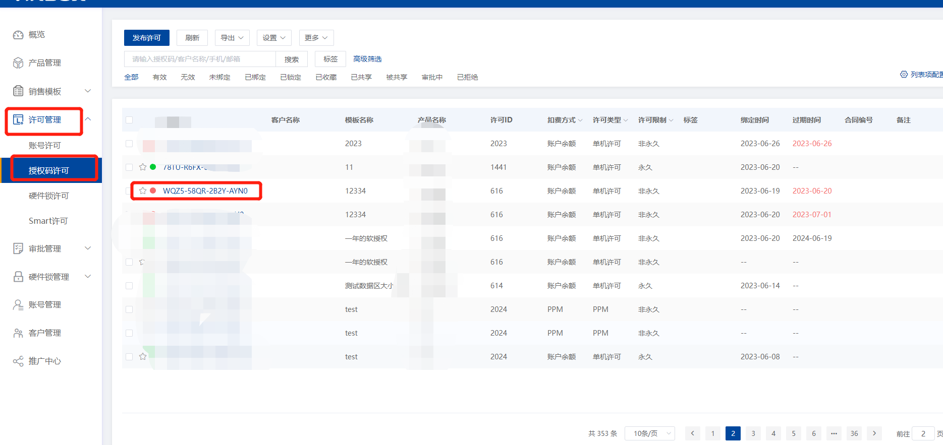The image size is (943, 445).
Task: Open the 10条/页 page size selector
Action: (x=650, y=433)
